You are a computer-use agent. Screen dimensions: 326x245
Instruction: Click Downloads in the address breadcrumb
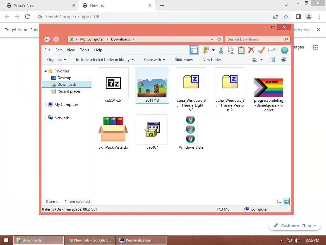click(x=120, y=39)
